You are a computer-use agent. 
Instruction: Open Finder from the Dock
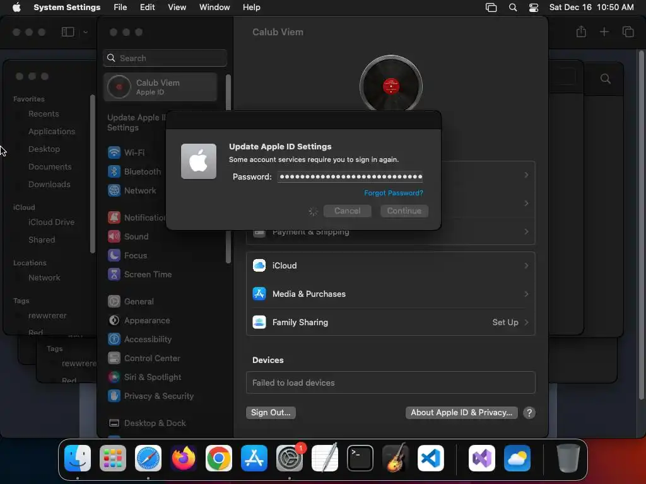pyautogui.click(x=78, y=458)
